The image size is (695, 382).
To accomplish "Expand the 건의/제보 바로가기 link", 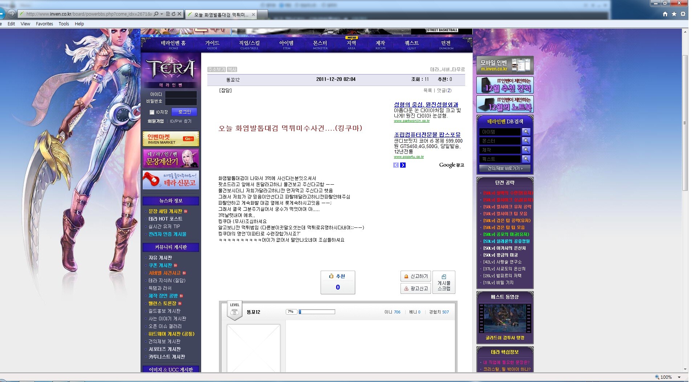I will (505, 168).
